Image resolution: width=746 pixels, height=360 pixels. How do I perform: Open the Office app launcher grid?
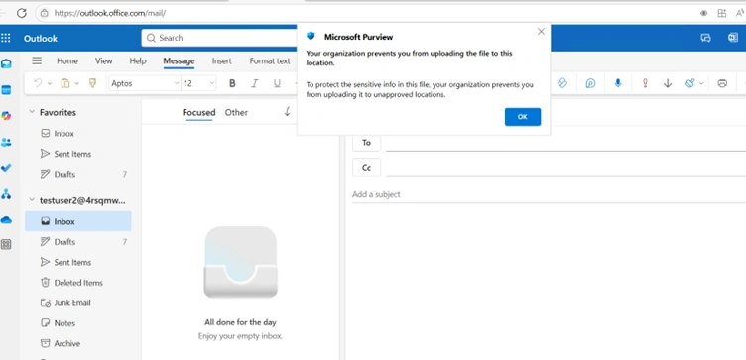[x=6, y=38]
